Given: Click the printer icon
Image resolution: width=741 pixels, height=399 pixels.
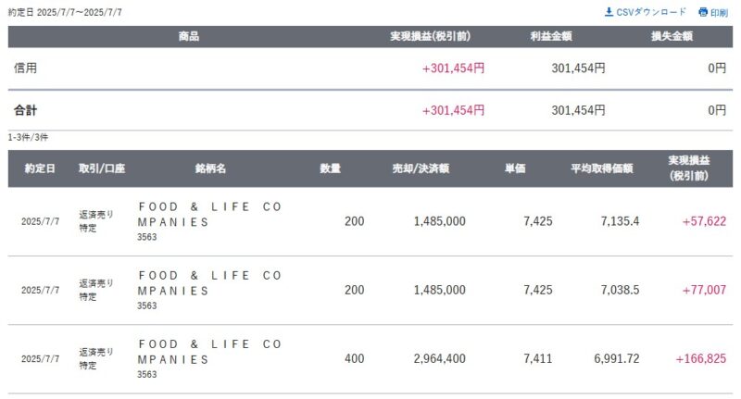Looking at the screenshot, I should coord(703,12).
